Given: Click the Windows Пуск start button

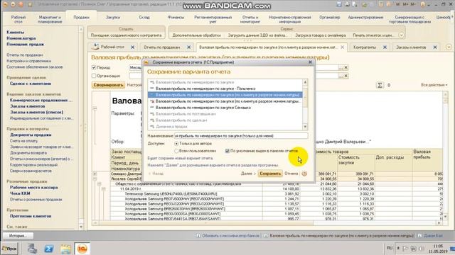Looking at the screenshot, I should [x=9, y=249].
